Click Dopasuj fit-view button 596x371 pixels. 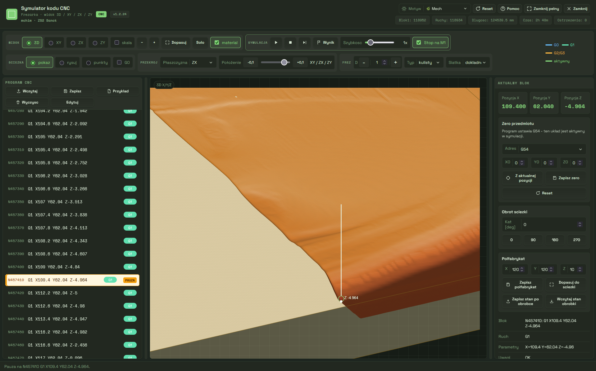tap(176, 42)
